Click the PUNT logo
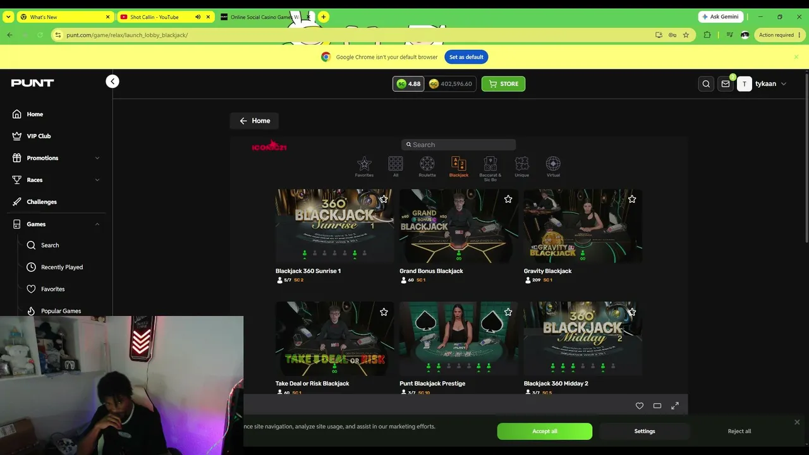 coord(32,83)
